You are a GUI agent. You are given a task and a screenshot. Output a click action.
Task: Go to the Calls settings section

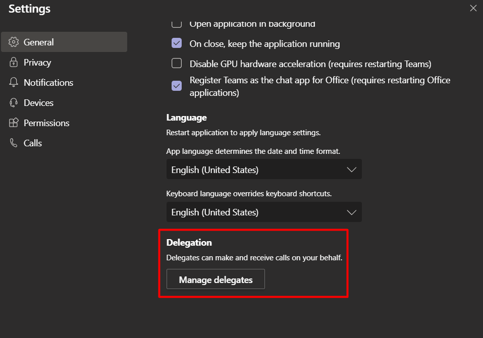[x=64, y=143]
